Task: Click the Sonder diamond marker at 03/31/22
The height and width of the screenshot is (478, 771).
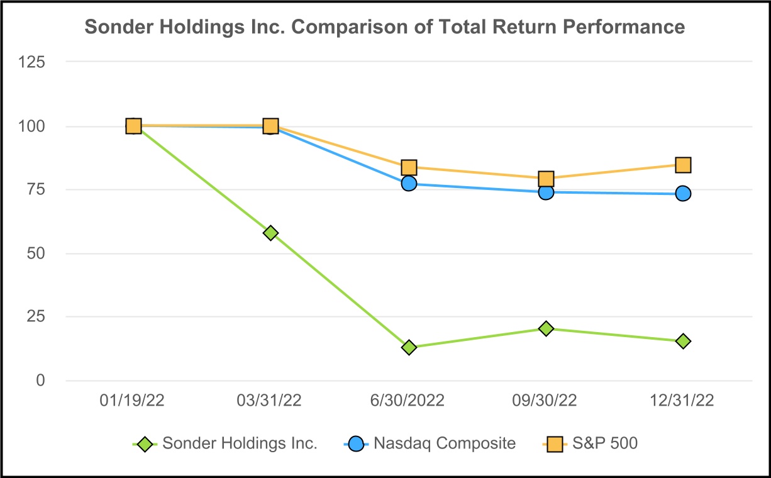Action: [x=271, y=233]
